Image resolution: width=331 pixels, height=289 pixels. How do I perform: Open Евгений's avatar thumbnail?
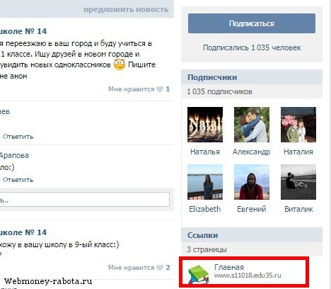tap(252, 182)
